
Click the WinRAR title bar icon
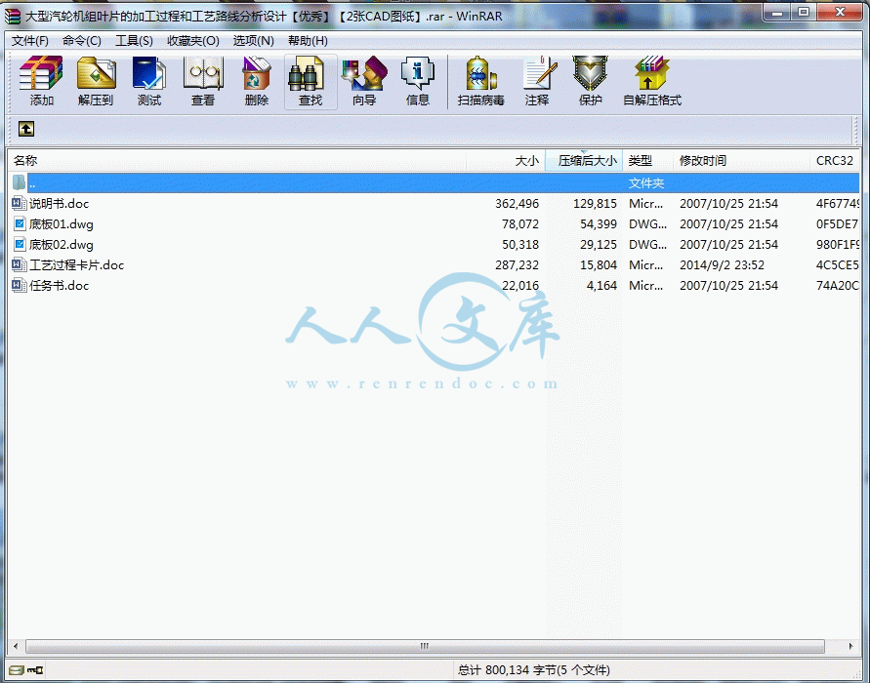[x=13, y=17]
